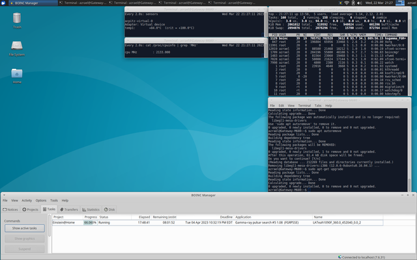
Task: Open the Statistics tab
Action: pyautogui.click(x=91, y=209)
